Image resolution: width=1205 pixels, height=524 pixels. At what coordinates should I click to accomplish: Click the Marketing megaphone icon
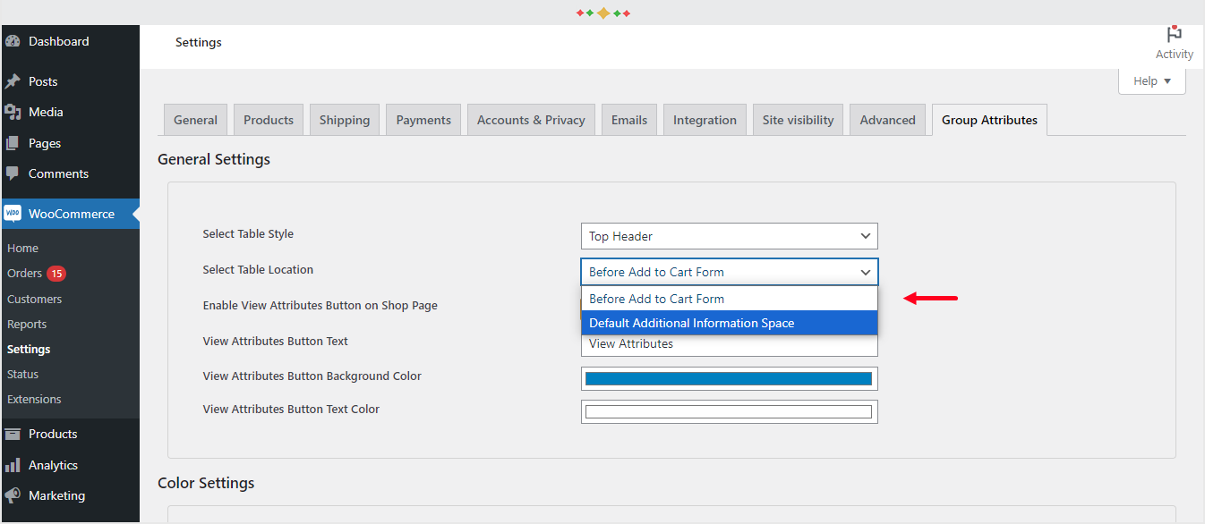(x=13, y=494)
